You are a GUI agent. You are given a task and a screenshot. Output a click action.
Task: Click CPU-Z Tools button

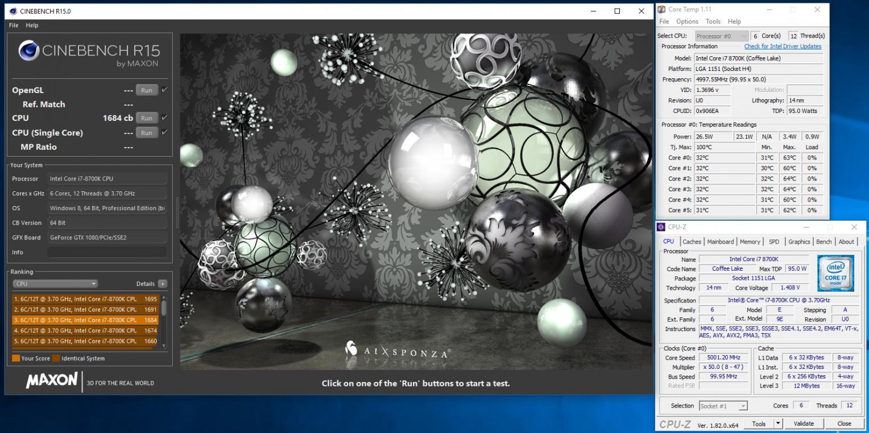tap(758, 423)
